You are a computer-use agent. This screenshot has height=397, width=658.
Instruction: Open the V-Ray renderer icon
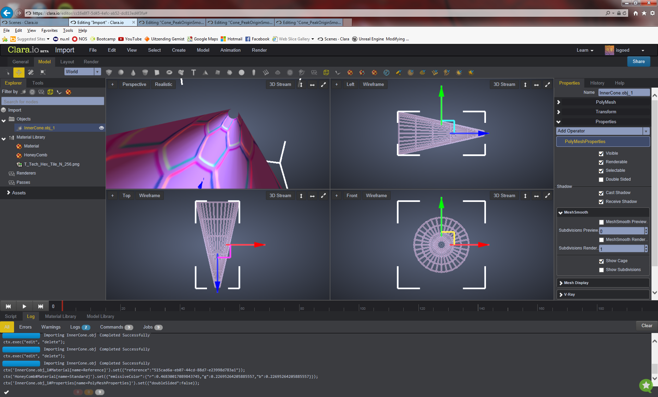pos(387,73)
